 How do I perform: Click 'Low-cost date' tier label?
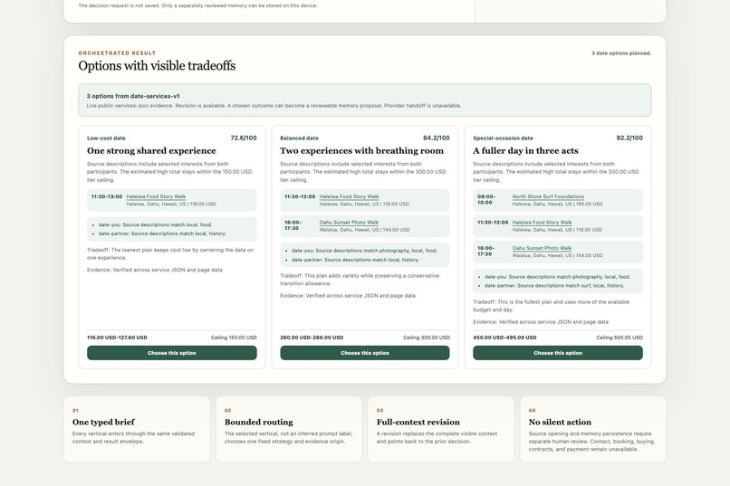click(x=106, y=138)
